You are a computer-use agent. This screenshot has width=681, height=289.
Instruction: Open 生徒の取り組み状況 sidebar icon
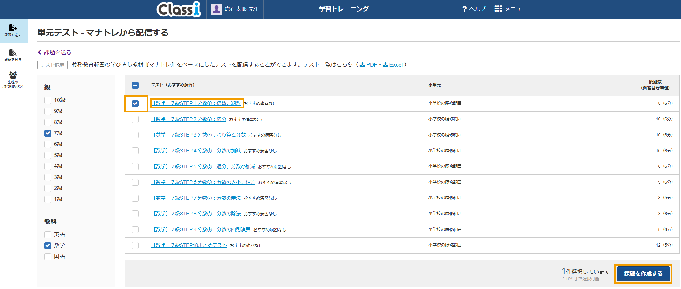pos(13,75)
